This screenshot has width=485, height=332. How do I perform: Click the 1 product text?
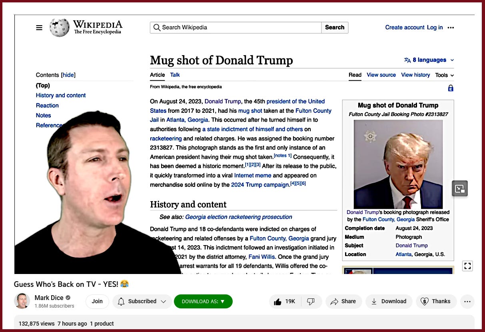(x=102, y=324)
